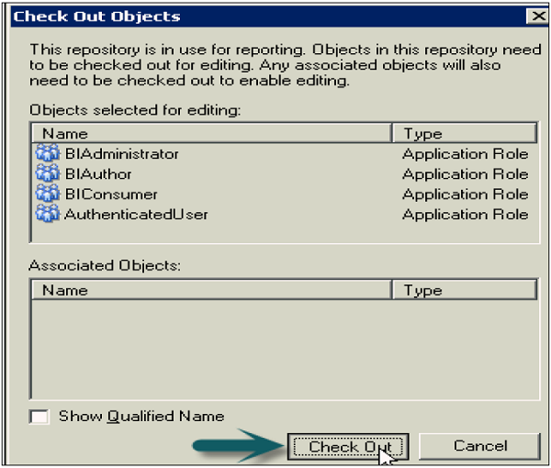Enable Show Qualified Name checkbox
The width and height of the screenshot is (551, 468).
point(39,417)
